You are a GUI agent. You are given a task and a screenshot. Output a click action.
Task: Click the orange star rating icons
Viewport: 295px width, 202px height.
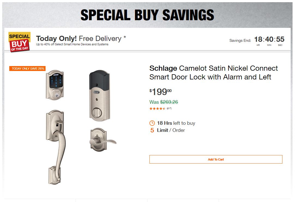pyautogui.click(x=157, y=109)
